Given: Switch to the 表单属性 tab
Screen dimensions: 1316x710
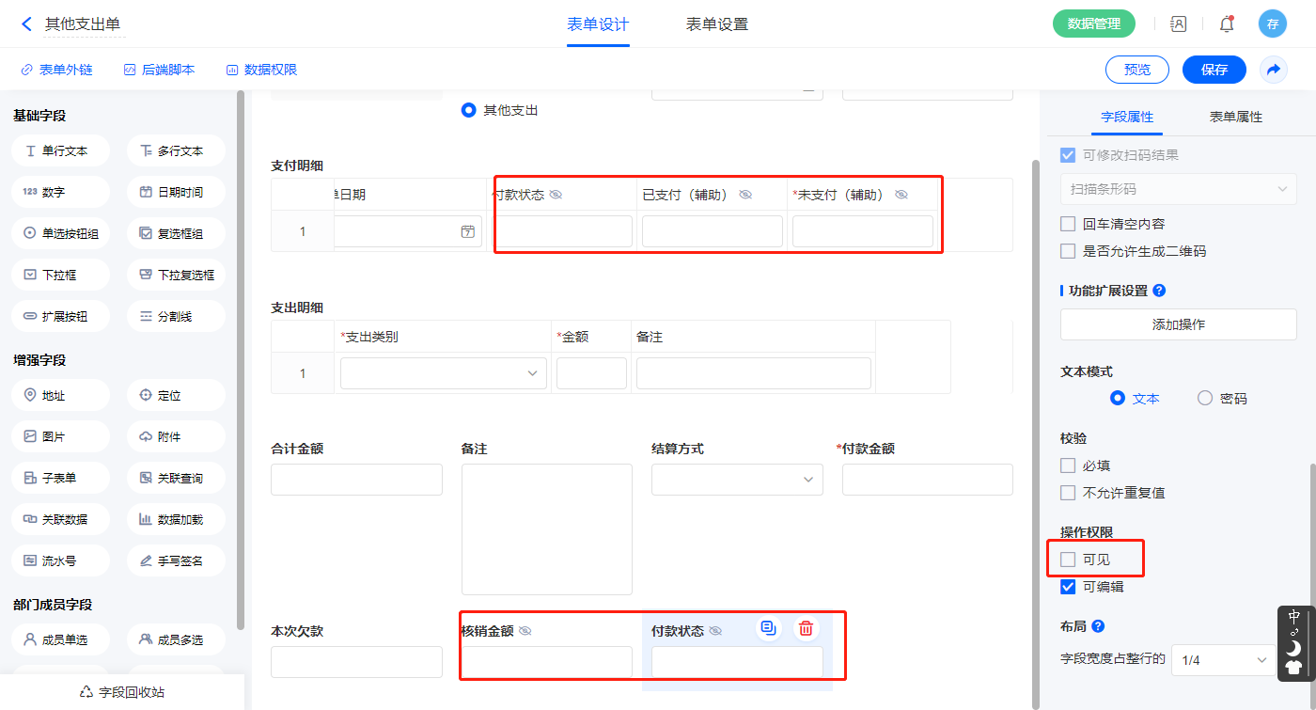Looking at the screenshot, I should coord(1235,117).
